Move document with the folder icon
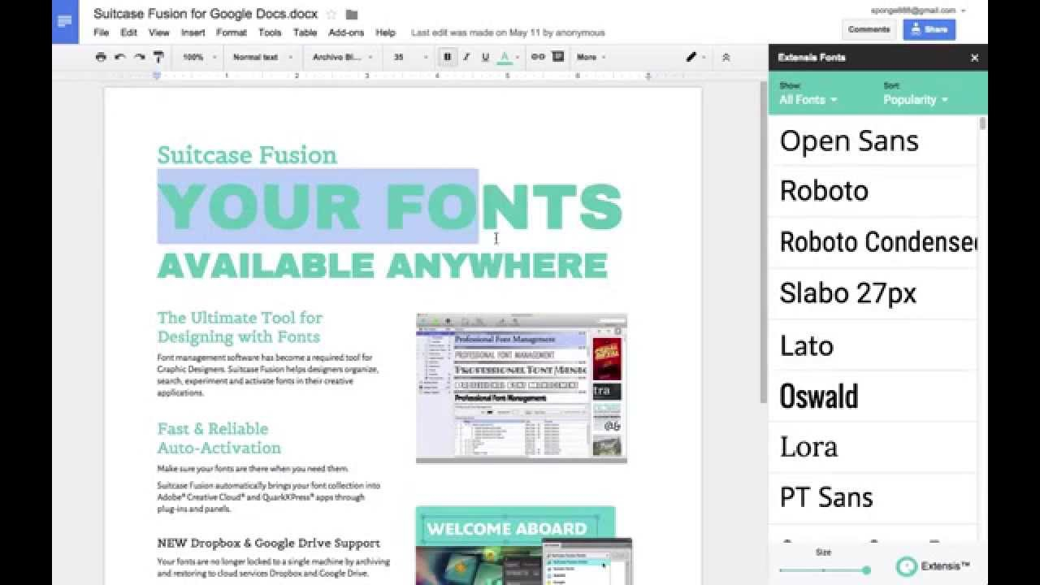 tap(352, 14)
